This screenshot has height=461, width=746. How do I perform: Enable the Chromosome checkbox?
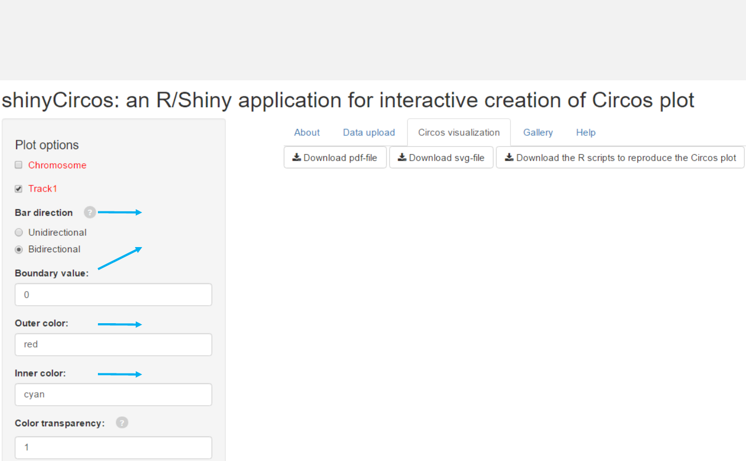pyautogui.click(x=19, y=165)
